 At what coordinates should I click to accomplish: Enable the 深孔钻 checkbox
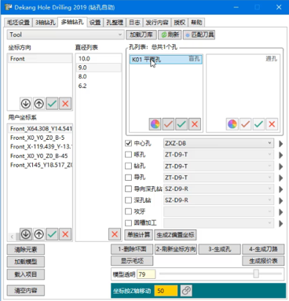(x=128, y=200)
